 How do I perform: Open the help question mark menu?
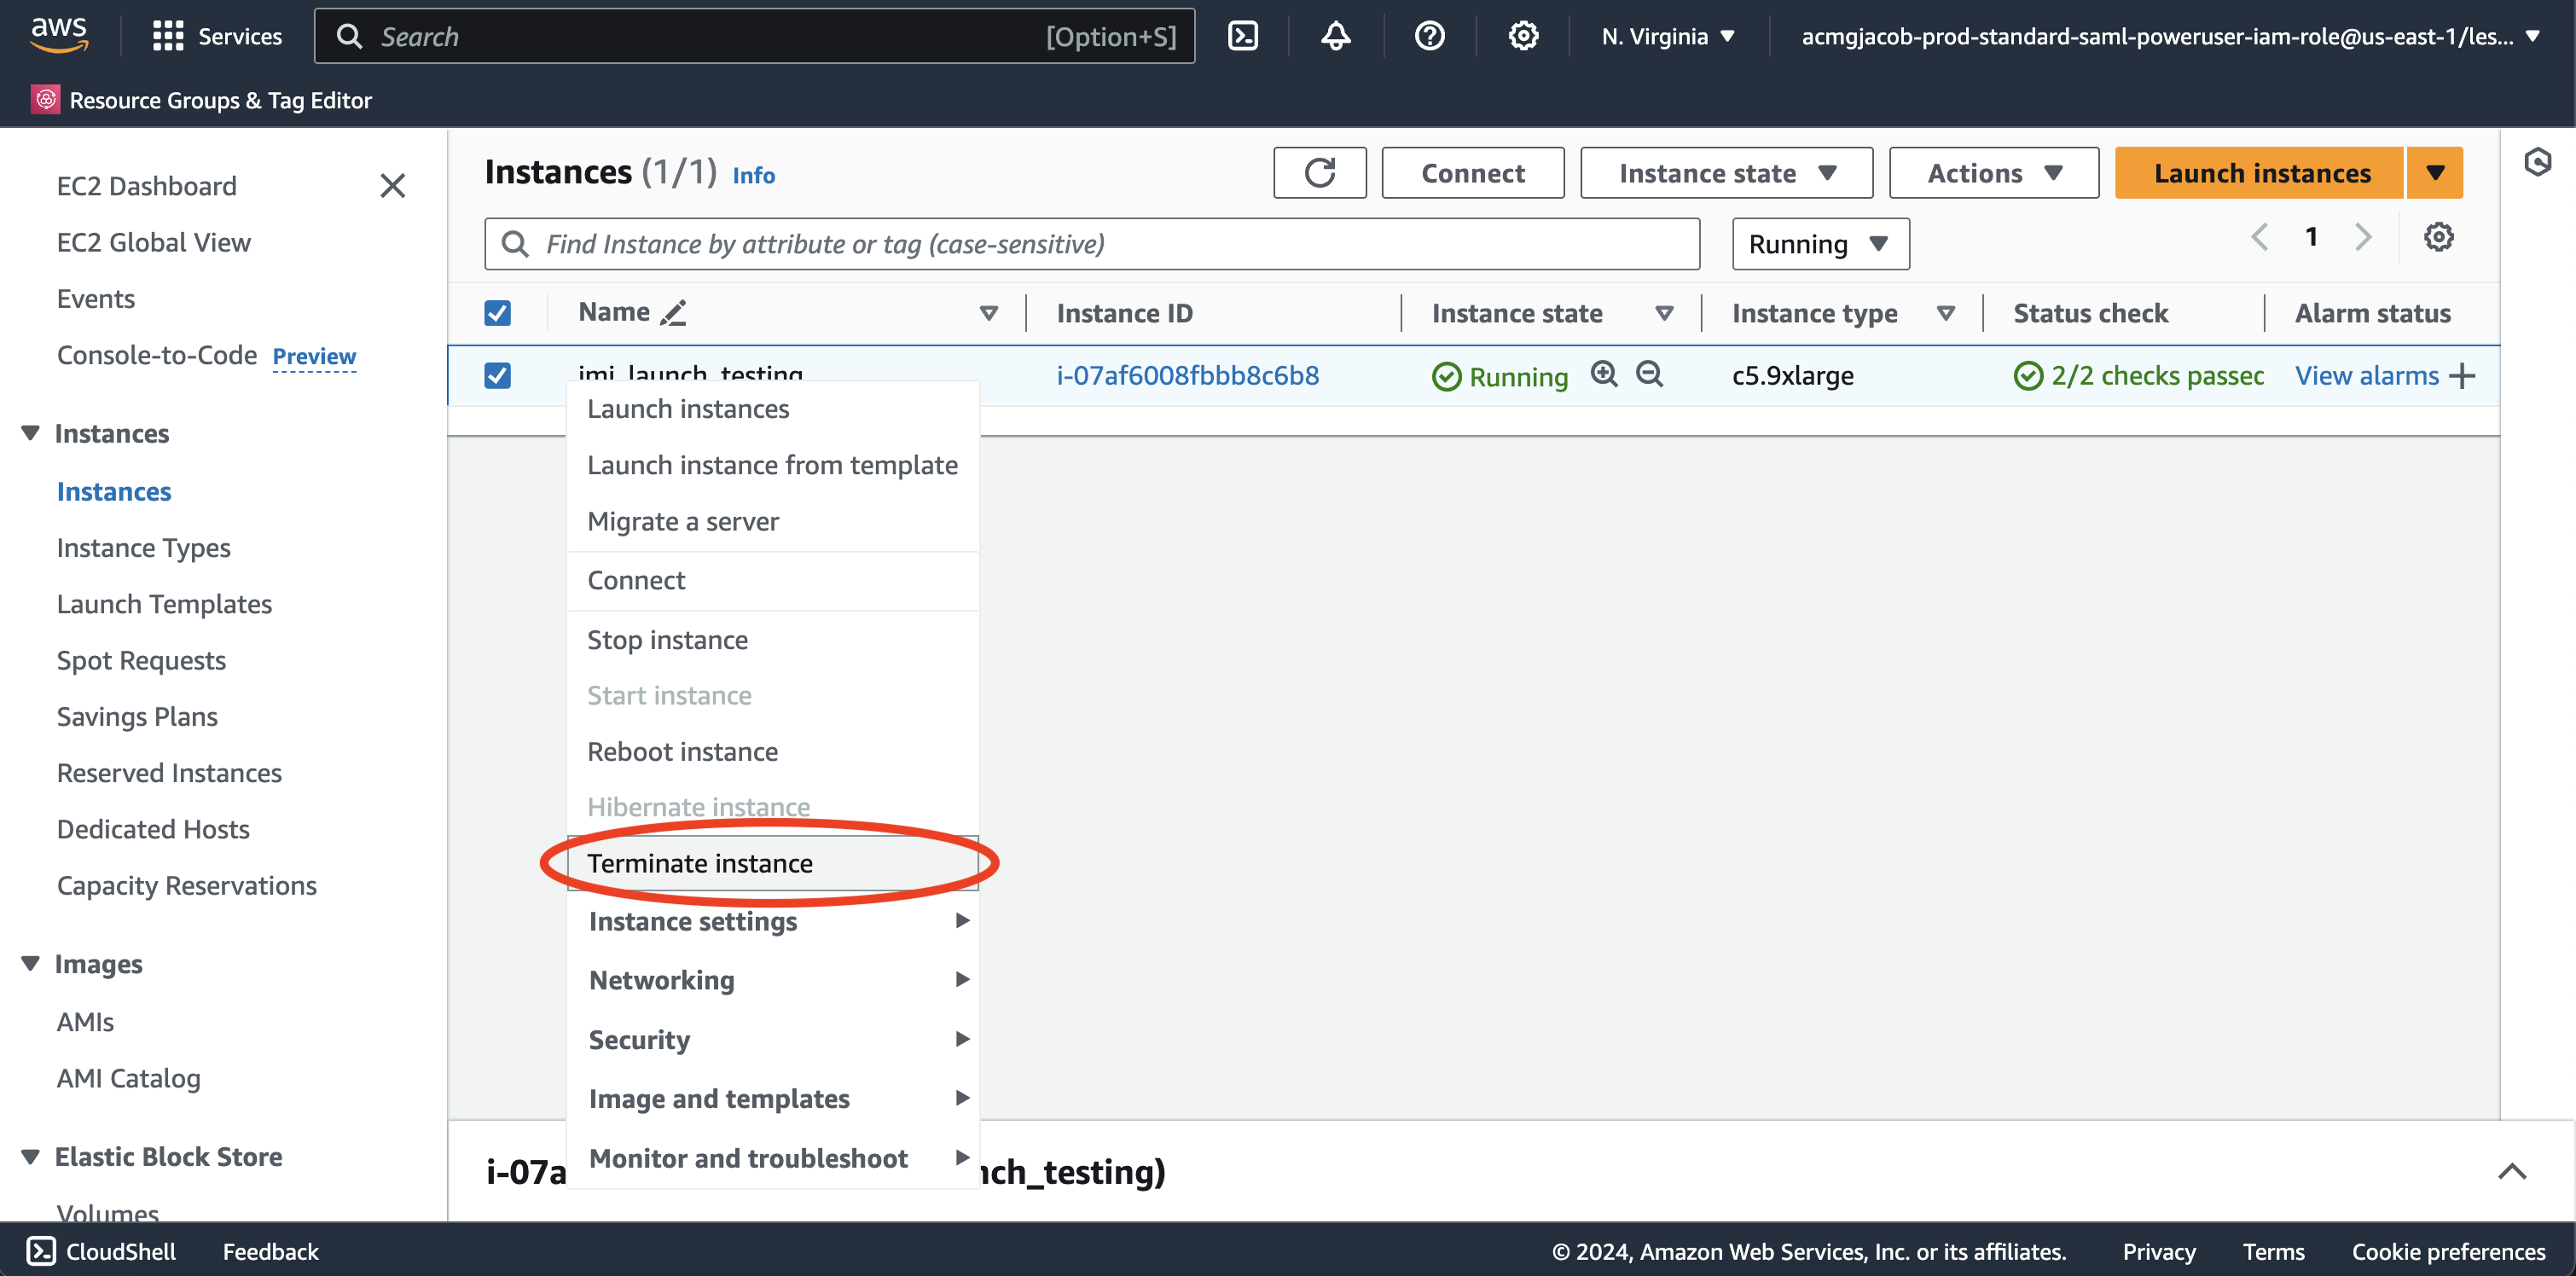tap(1429, 36)
